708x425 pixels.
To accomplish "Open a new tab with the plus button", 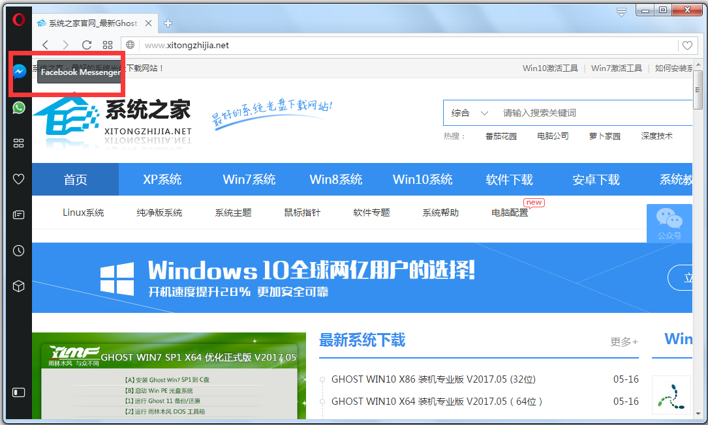I will pyautogui.click(x=168, y=23).
